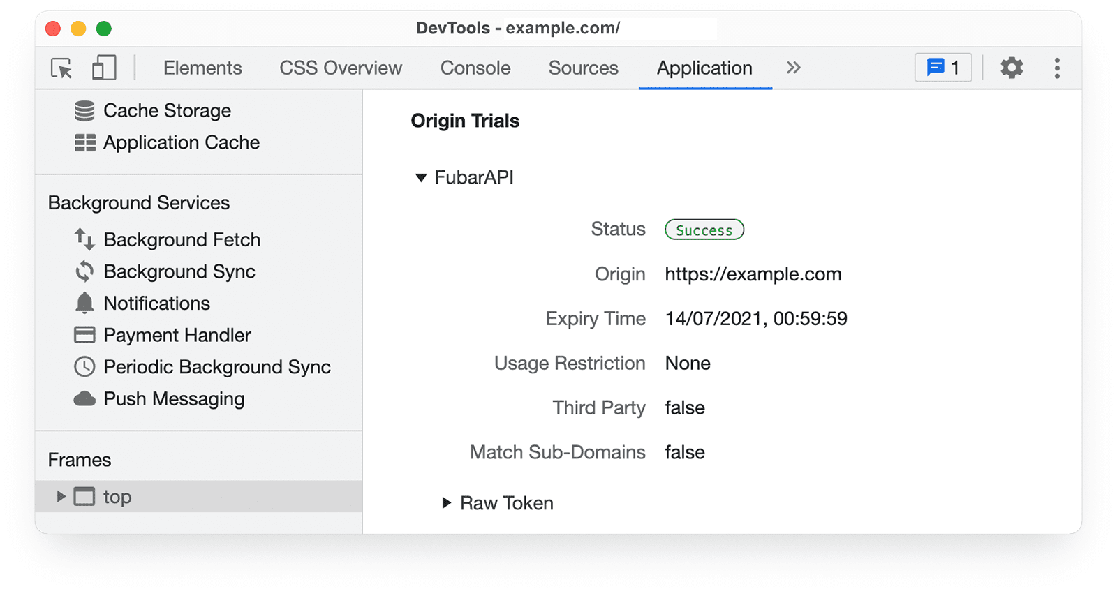Click the Notifications bell icon
The image size is (1117, 591).
[84, 304]
